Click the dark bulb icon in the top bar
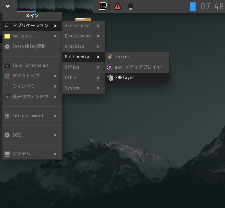The image size is (225, 208). click(x=130, y=6)
